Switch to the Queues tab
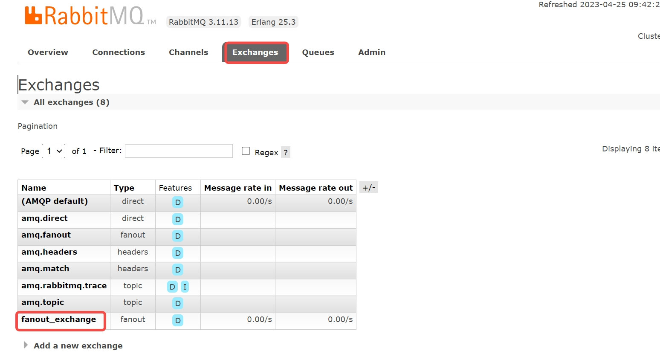 [318, 52]
